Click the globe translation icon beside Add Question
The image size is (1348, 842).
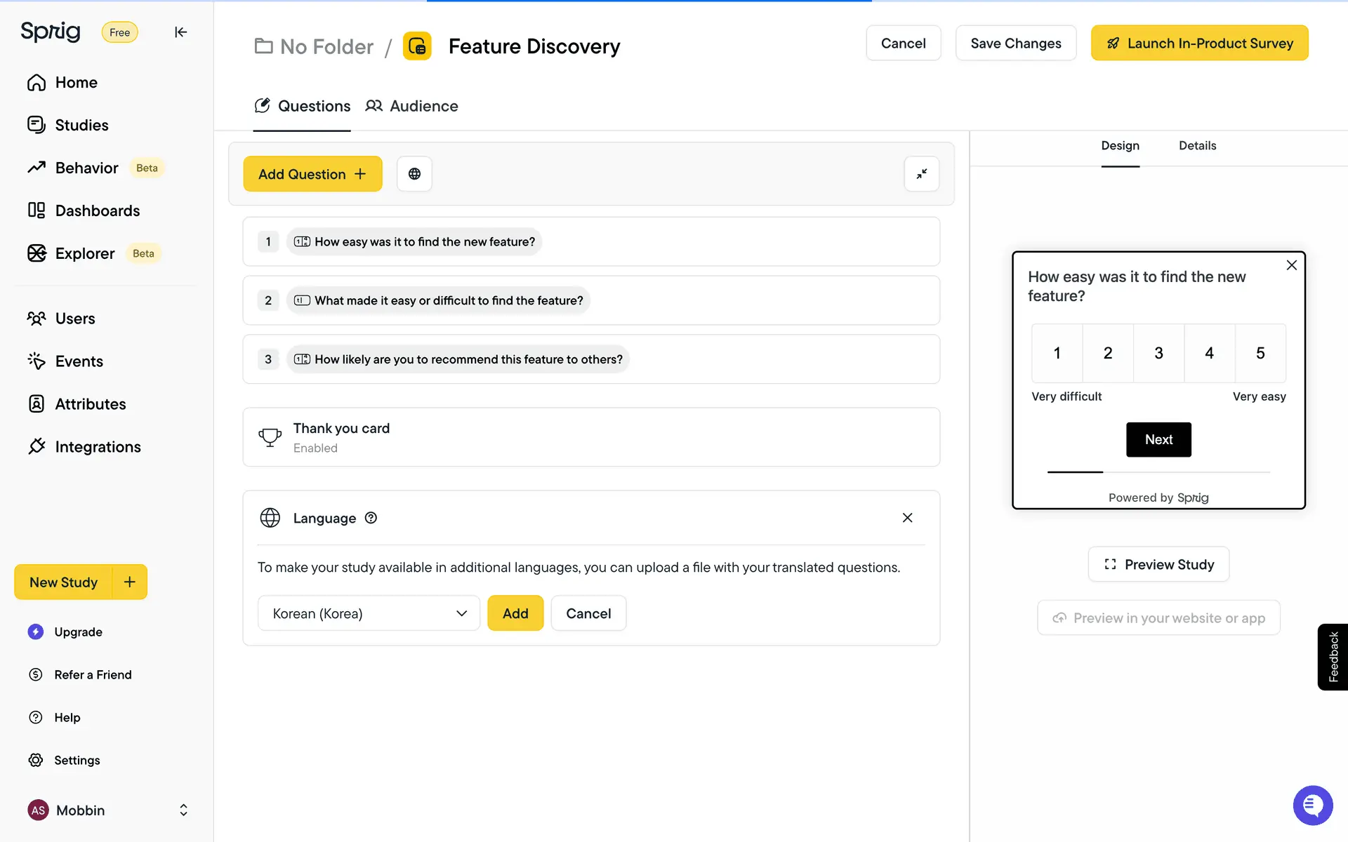[x=414, y=174]
